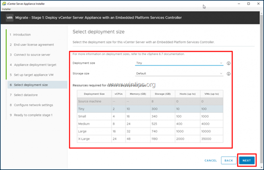Click the Deployment Size column header

coord(94,94)
